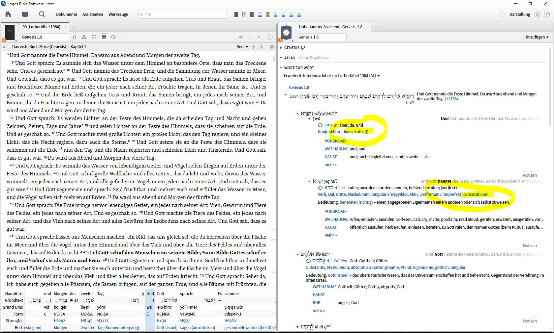
Task: Open mehr link under HAHAT und; auch
Action: coord(330,165)
